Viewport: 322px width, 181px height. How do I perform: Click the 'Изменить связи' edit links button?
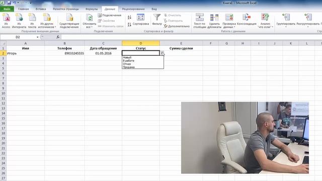[111, 26]
